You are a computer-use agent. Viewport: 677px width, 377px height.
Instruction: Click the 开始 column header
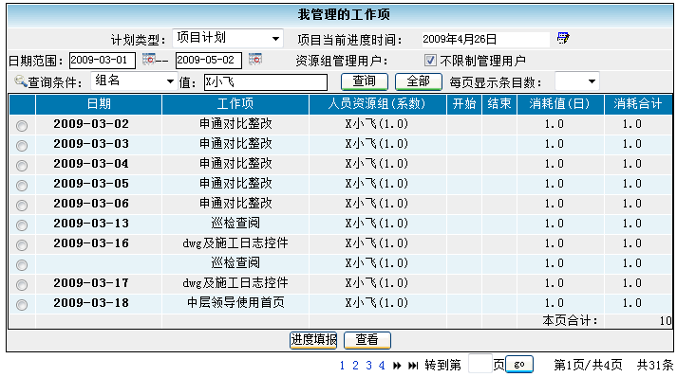tap(464, 104)
